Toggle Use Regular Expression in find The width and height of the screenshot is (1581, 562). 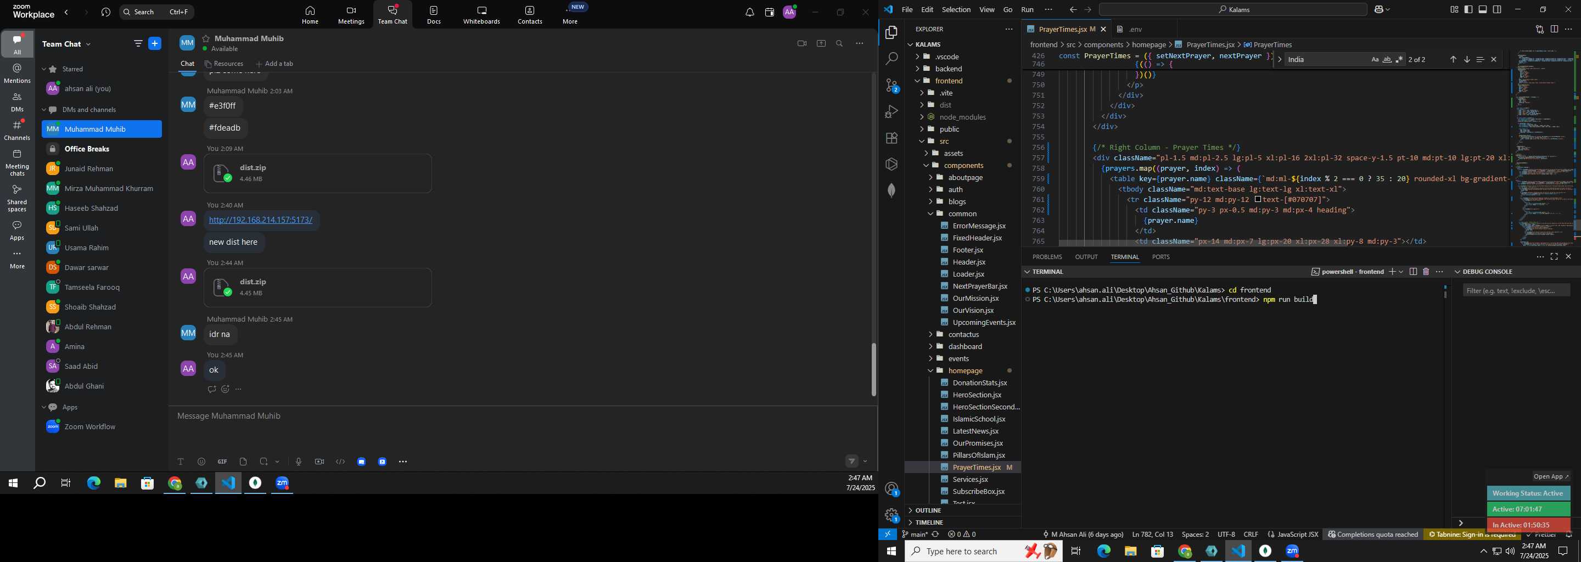pos(1399,59)
